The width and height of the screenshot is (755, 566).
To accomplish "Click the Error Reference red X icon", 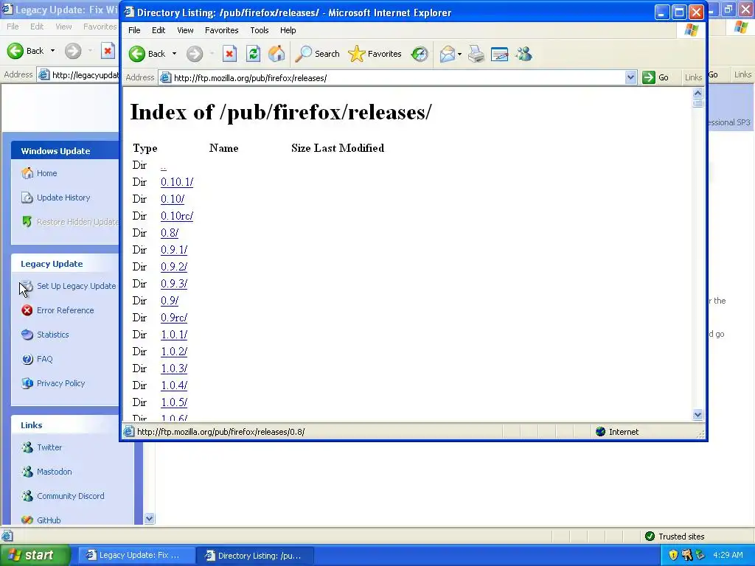I will (x=27, y=310).
